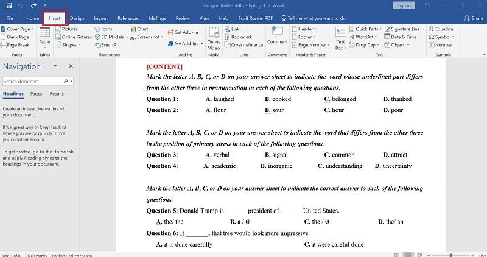Open the Pictures insert tool
This screenshot has width=487, height=257.
pyautogui.click(x=66, y=29)
